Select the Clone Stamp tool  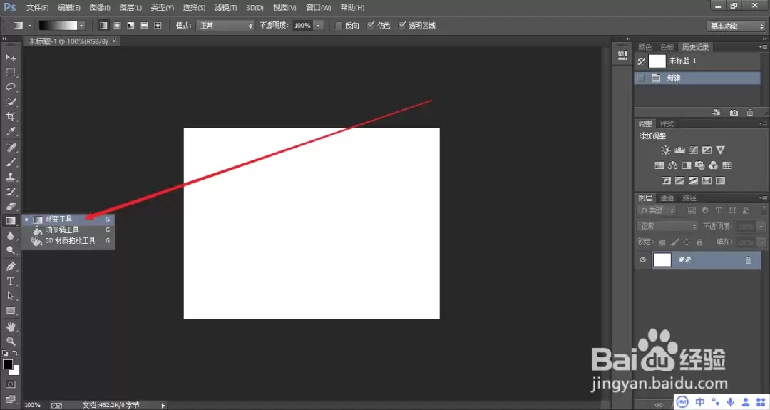(x=10, y=177)
